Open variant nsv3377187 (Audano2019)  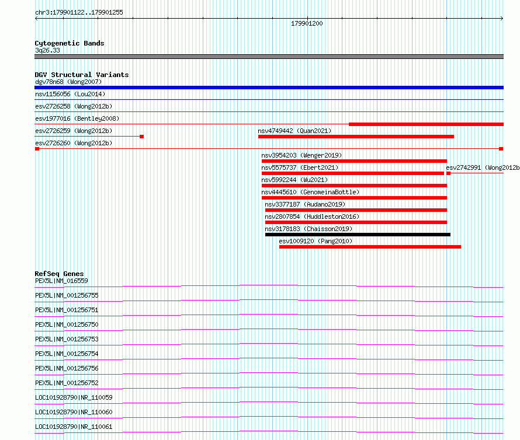pyautogui.click(x=305, y=204)
